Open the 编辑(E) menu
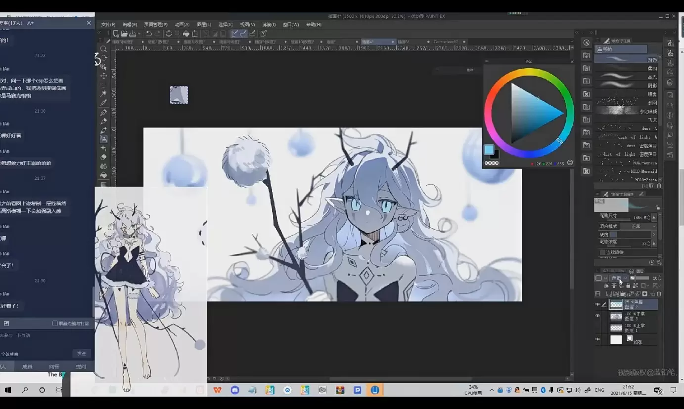The image size is (684, 409). pyautogui.click(x=130, y=24)
